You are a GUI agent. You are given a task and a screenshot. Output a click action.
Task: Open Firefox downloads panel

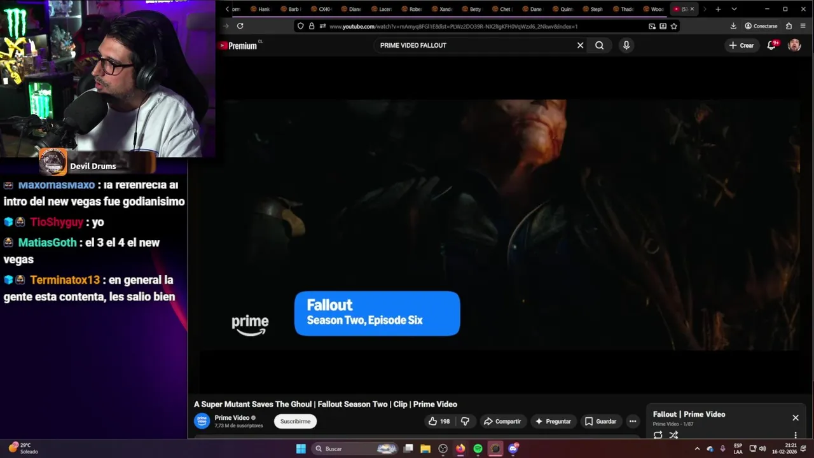[733, 26]
